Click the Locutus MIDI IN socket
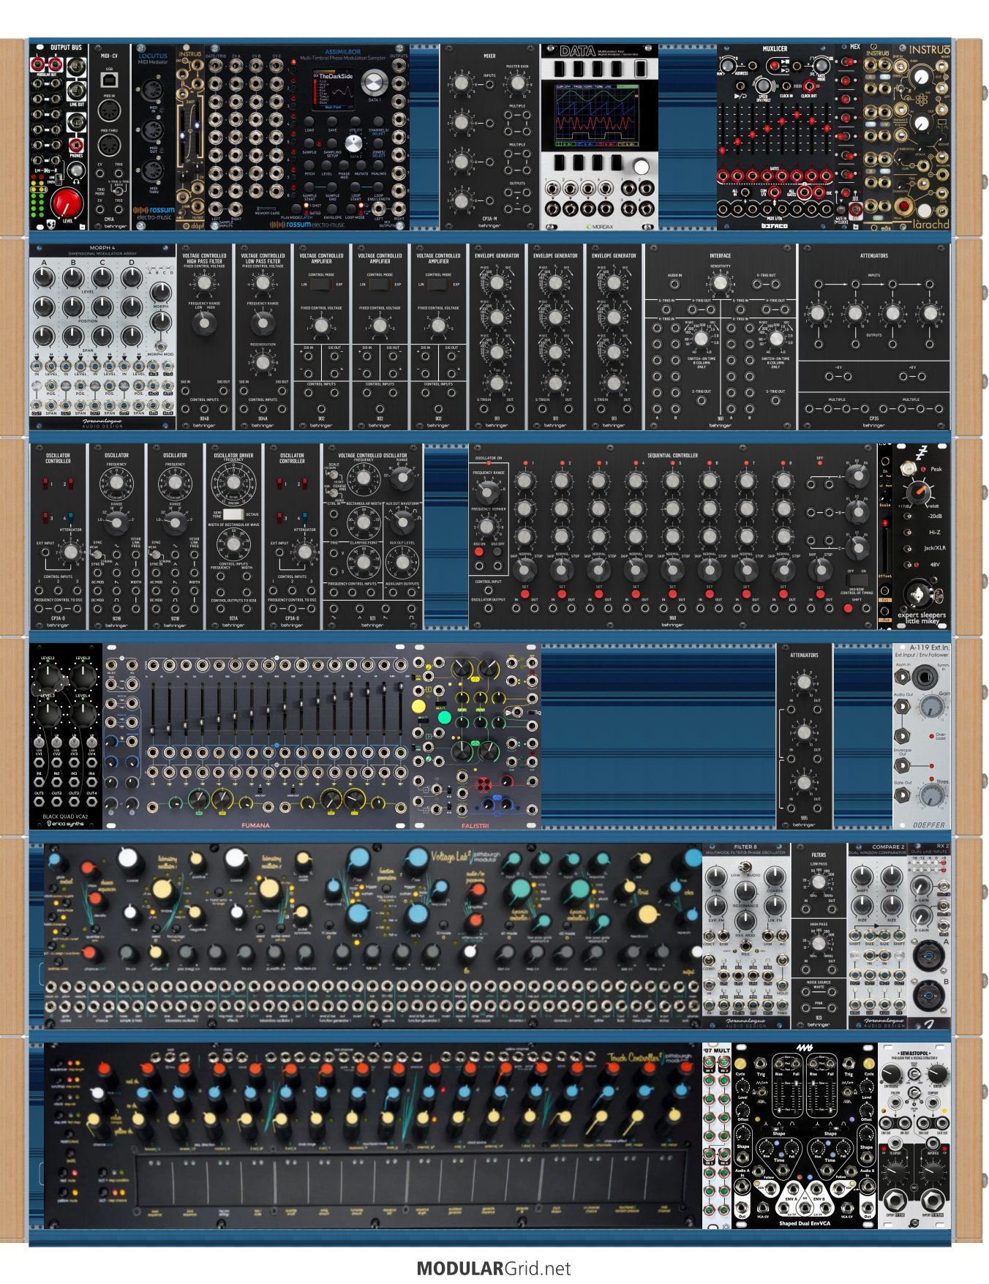Screen dimensions: 989x1284 point(154,91)
